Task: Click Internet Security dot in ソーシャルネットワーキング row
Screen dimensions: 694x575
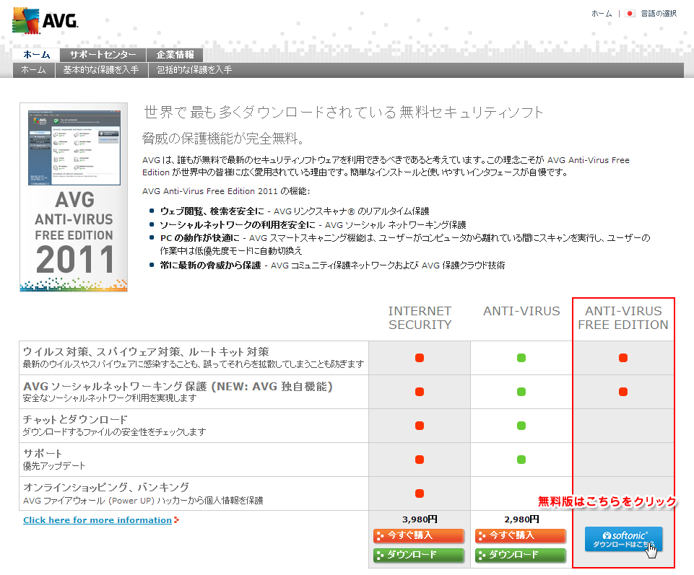Action: 420,392
